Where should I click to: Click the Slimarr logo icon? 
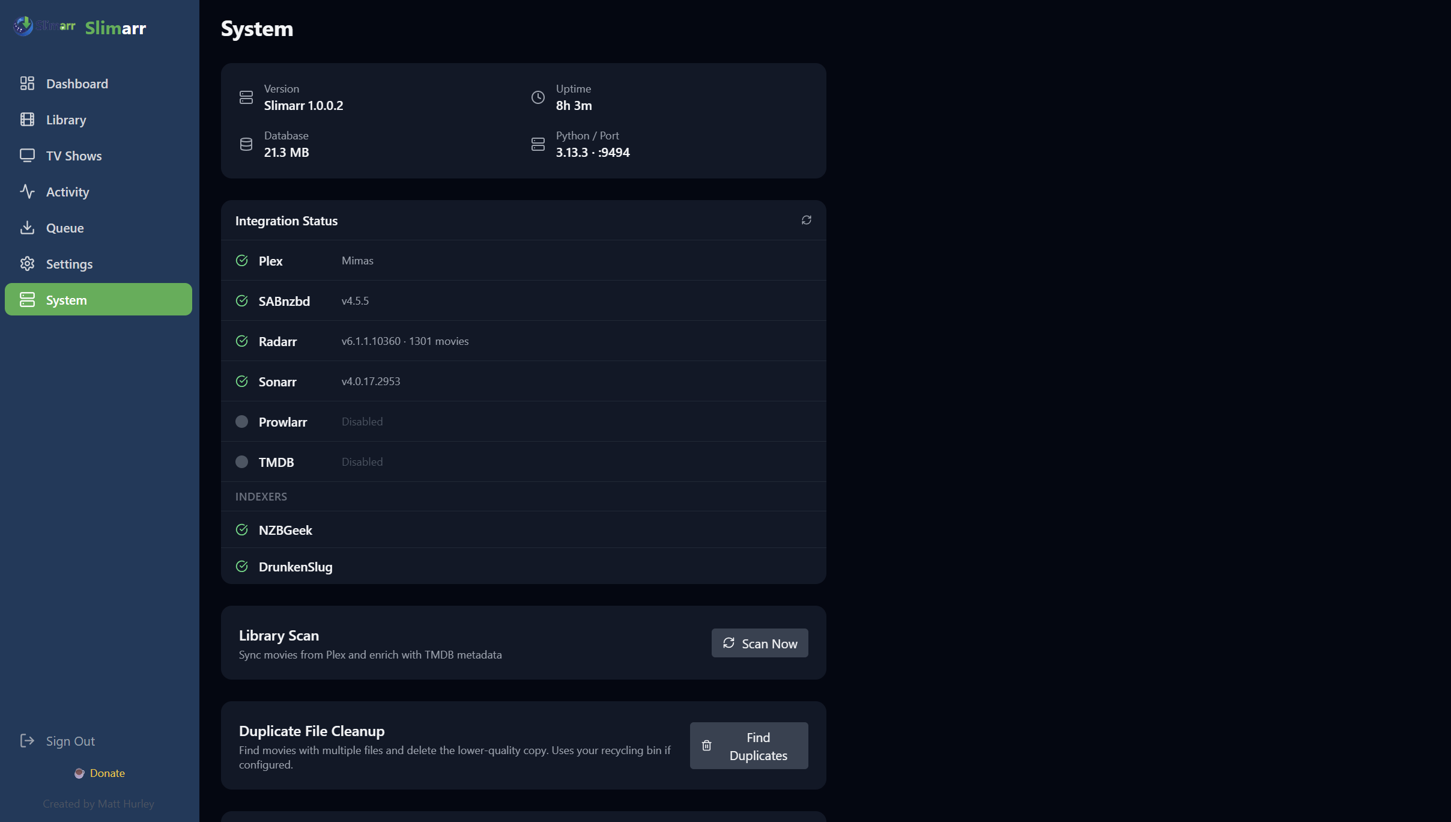tap(24, 26)
